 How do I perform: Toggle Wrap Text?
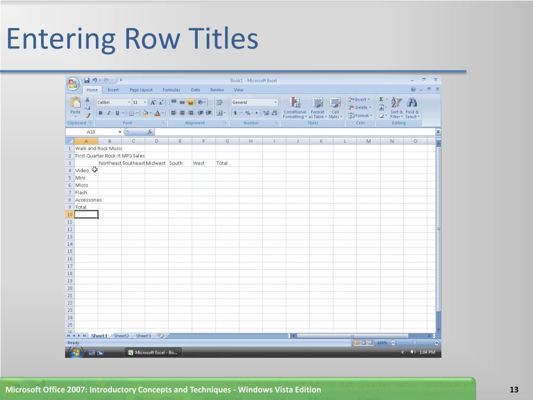coord(219,103)
